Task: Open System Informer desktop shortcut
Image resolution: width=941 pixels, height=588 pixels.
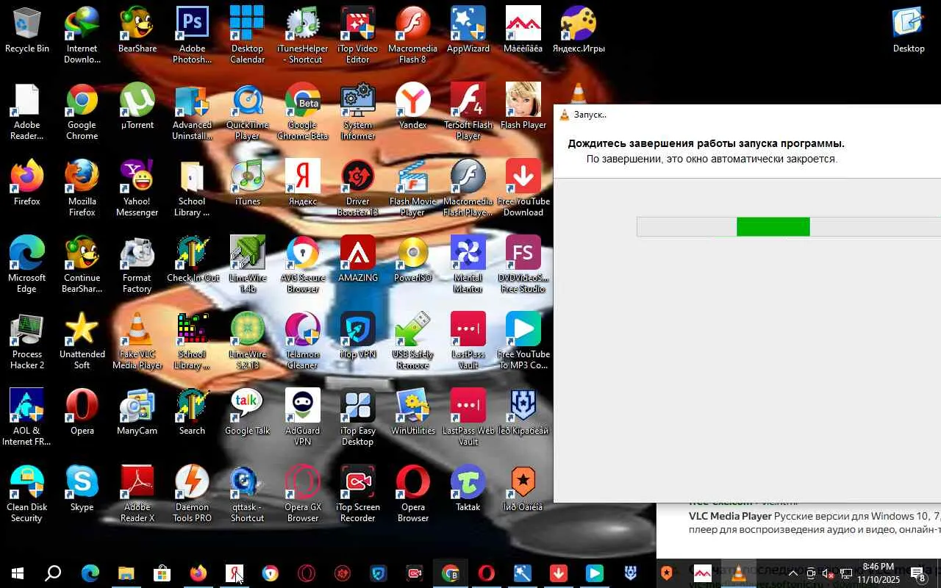Action: point(358,112)
